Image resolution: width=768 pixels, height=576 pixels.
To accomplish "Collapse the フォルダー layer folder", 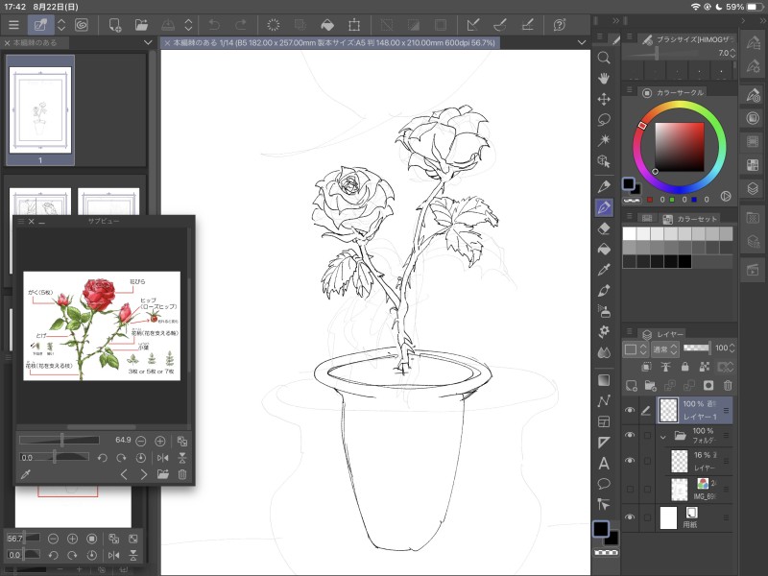I will [662, 436].
